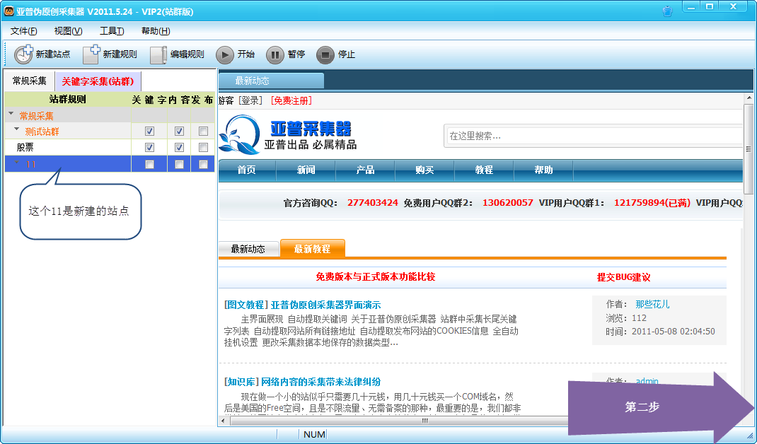This screenshot has height=444, width=757.
Task: Toggle 发布 checkbox for 股票
Action: (x=203, y=148)
